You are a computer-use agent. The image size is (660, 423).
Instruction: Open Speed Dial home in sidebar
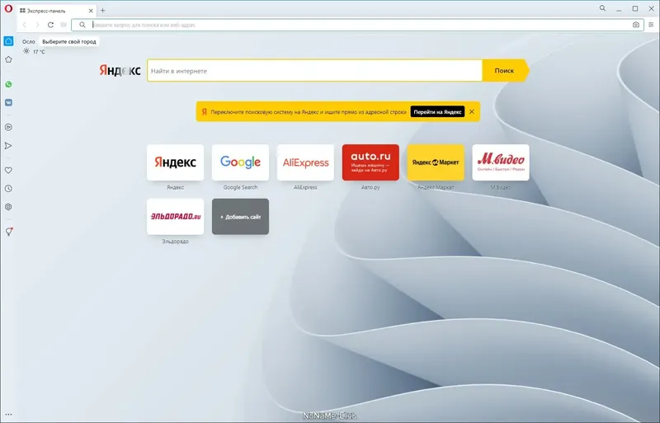click(x=8, y=41)
